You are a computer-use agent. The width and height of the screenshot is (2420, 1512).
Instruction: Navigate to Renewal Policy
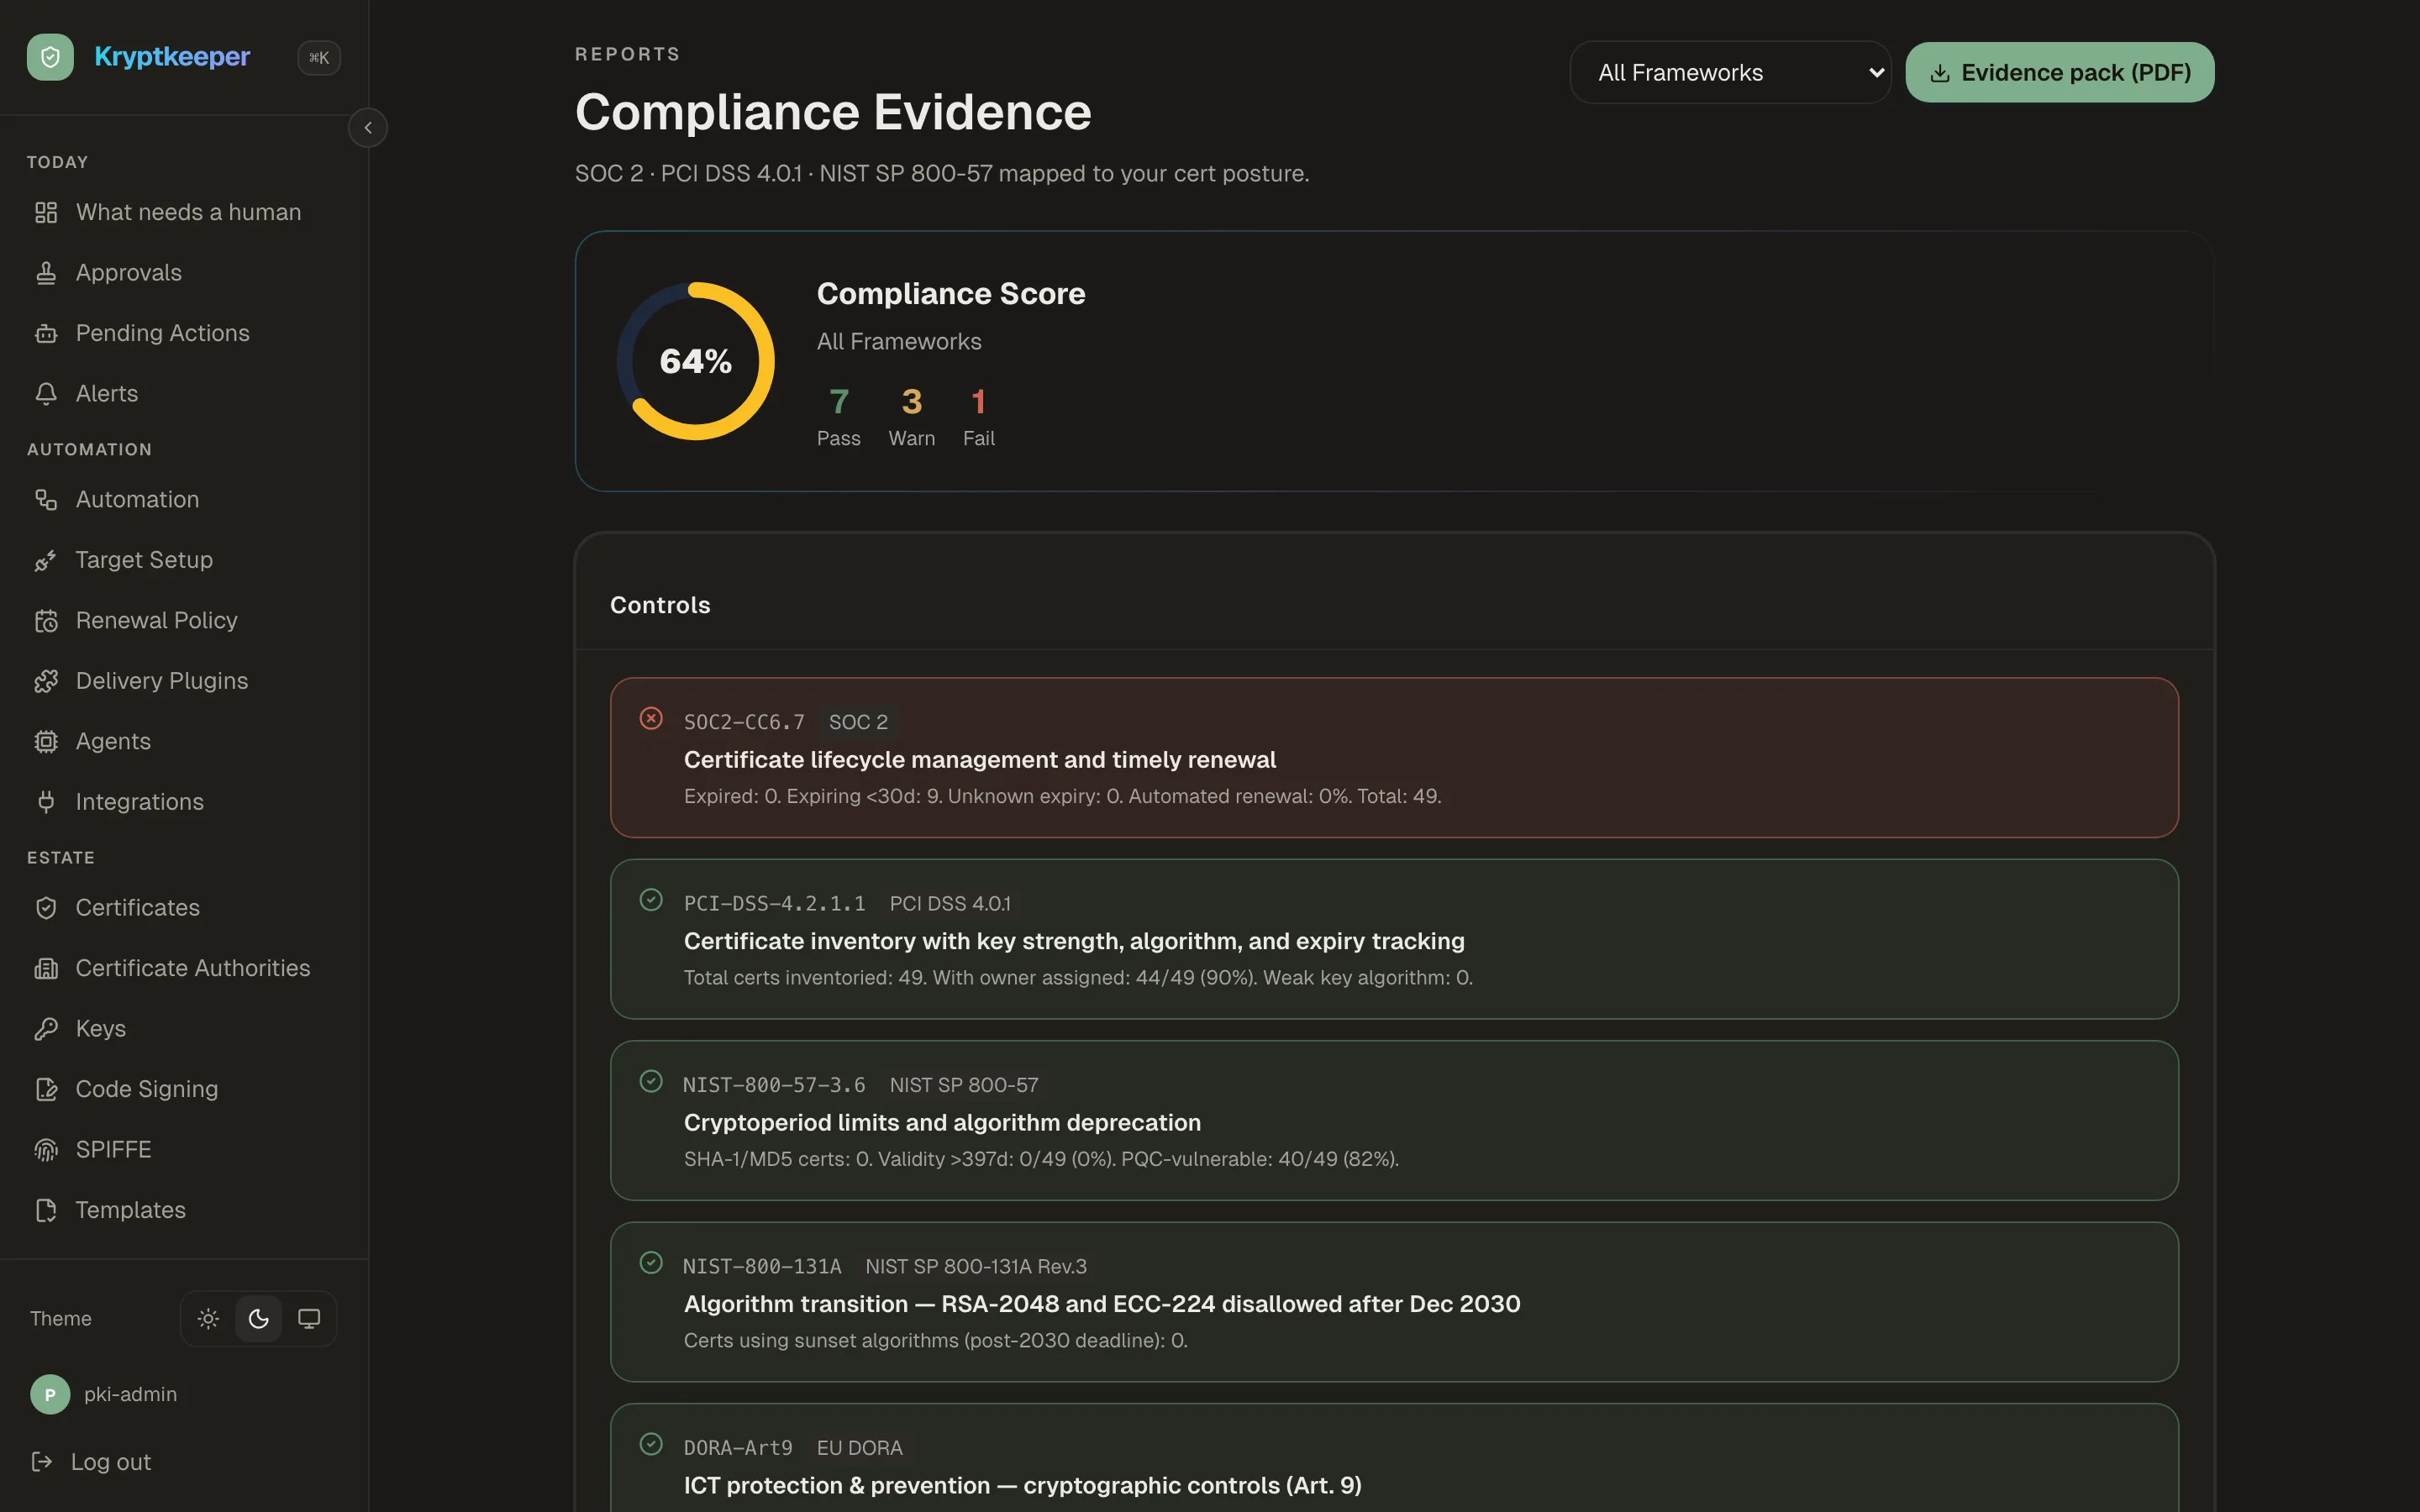[x=184, y=621]
